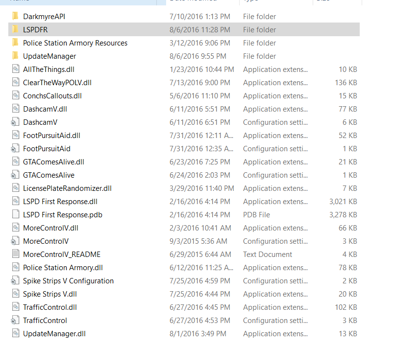Click the LSPD First Response.dll icon
This screenshot has height=347, width=395.
pyautogui.click(x=16, y=201)
